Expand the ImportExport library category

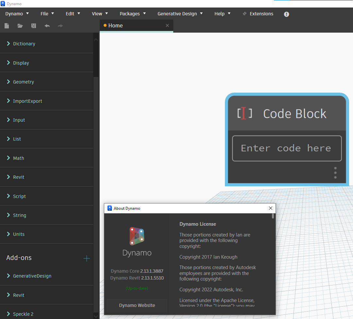tap(47, 101)
